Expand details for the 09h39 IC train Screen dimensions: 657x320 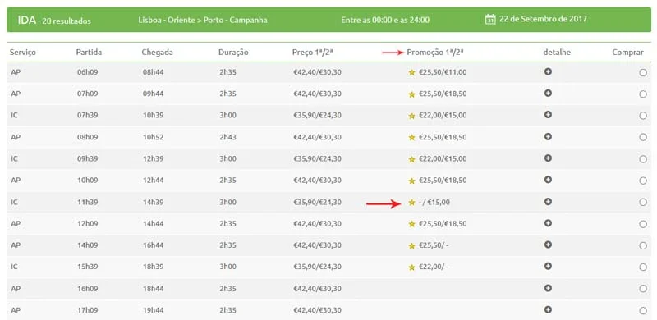[x=548, y=158]
